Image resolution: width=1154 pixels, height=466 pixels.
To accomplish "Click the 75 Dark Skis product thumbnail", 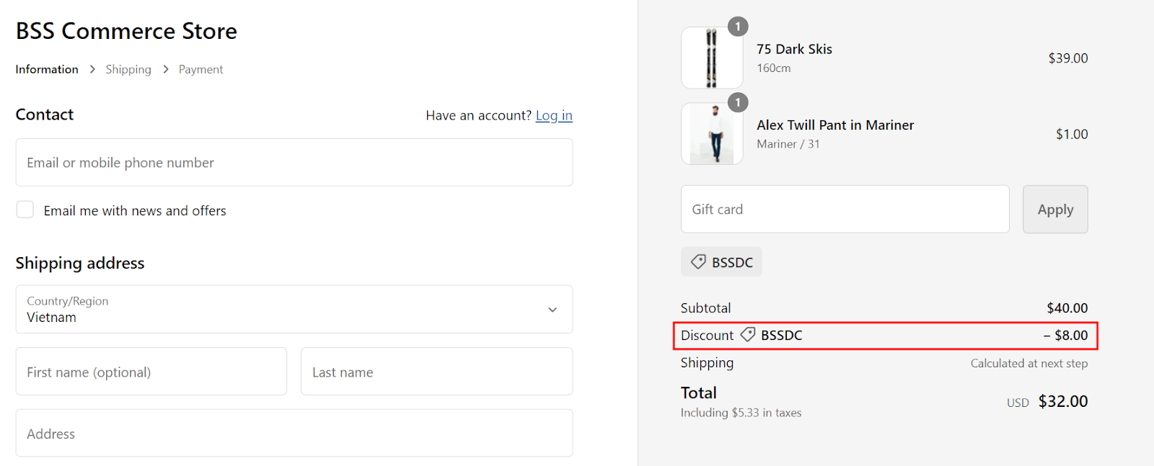I will pyautogui.click(x=712, y=58).
